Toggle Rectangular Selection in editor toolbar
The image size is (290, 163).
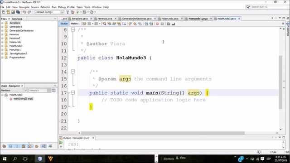click(x=124, y=24)
